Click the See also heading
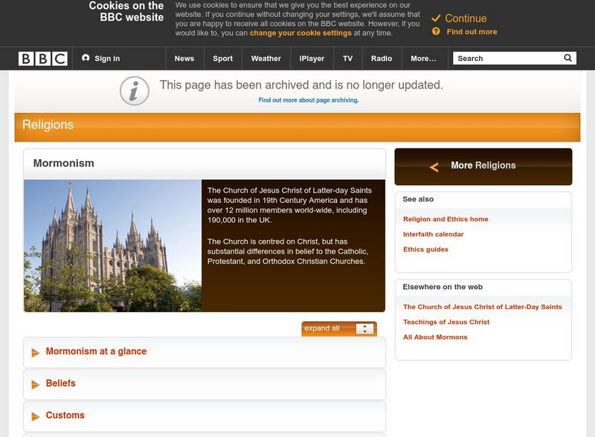 click(x=418, y=199)
